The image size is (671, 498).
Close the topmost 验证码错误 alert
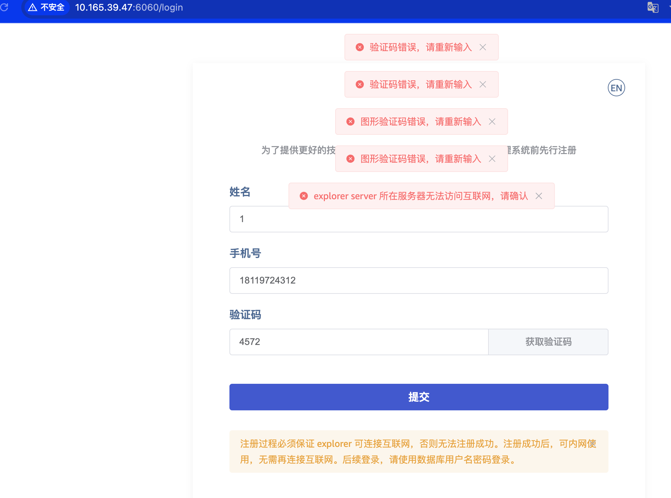coord(483,47)
